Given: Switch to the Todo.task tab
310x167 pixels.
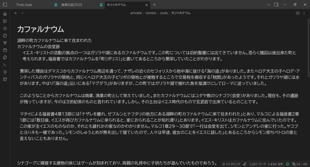Looking at the screenshot, I should click(x=24, y=5).
